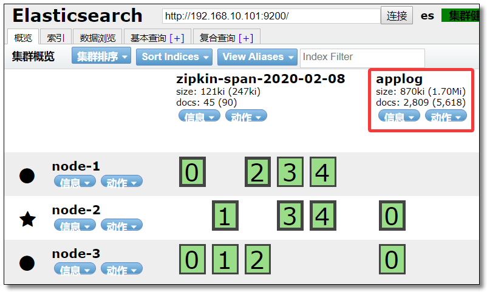Image resolution: width=487 pixels, height=292 pixels.
Task: Click the applog size: 870ki (1.70Mi) text
Action: coord(421,91)
